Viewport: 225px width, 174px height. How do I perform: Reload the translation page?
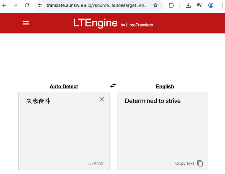pyautogui.click(x=27, y=5)
